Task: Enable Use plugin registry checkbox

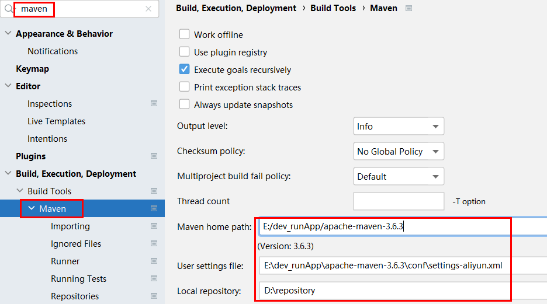Action: pos(184,51)
